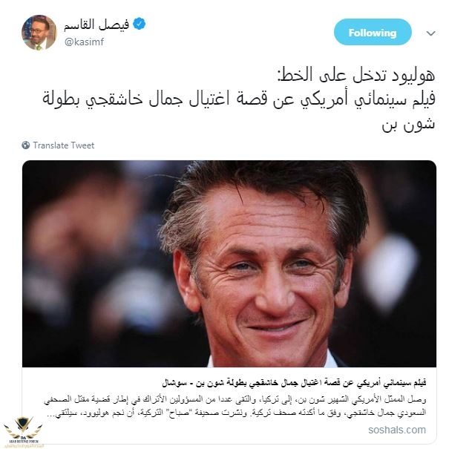This screenshot has width=449, height=449.
Task: Click the first line of the card description
Action: point(235,399)
